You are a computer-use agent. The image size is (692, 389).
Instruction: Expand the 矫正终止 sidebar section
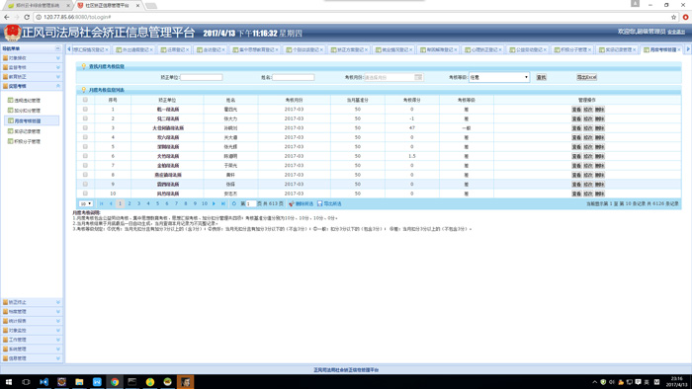pyautogui.click(x=32, y=302)
